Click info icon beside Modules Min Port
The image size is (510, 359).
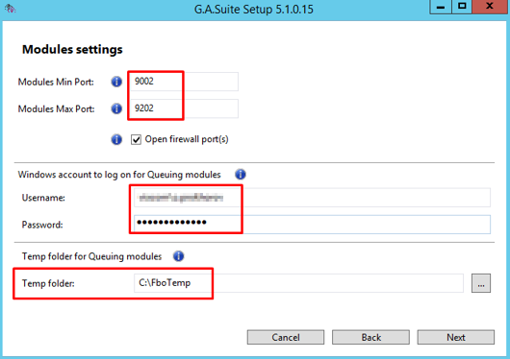click(x=116, y=82)
